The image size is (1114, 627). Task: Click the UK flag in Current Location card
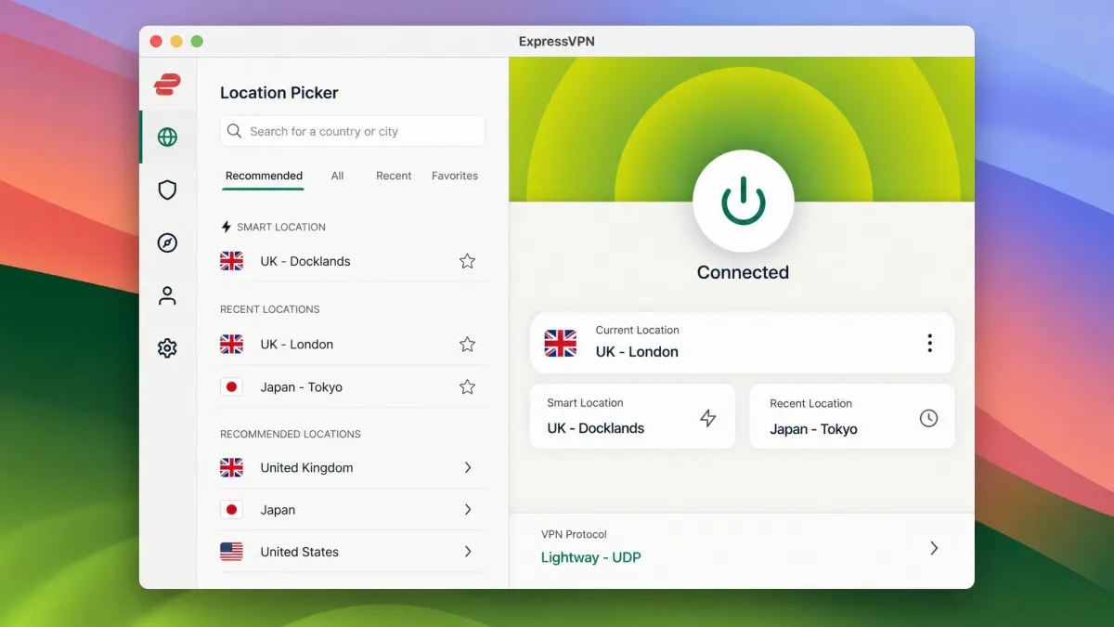tap(560, 343)
